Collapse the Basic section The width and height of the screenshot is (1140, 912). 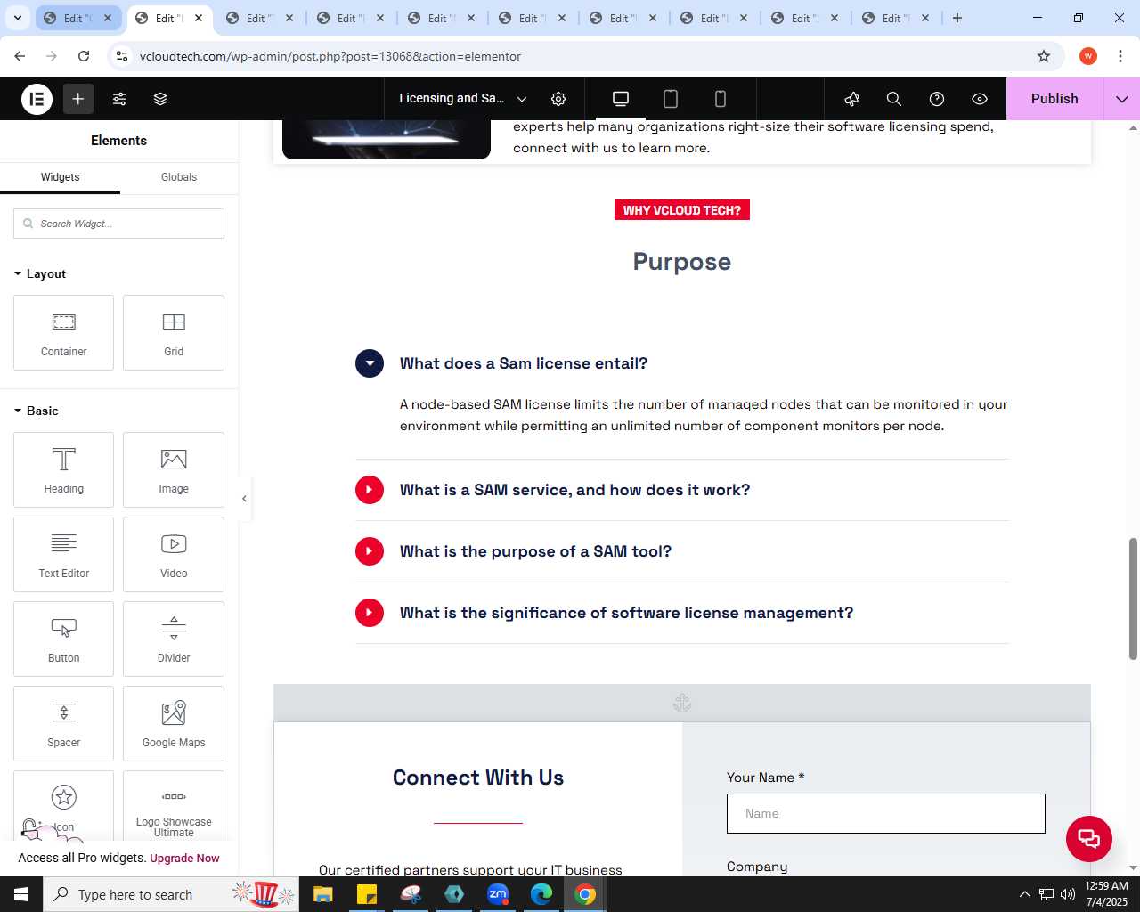[x=37, y=411]
